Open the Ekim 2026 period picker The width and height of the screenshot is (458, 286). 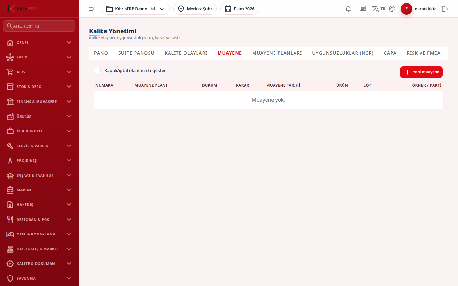coord(239,9)
